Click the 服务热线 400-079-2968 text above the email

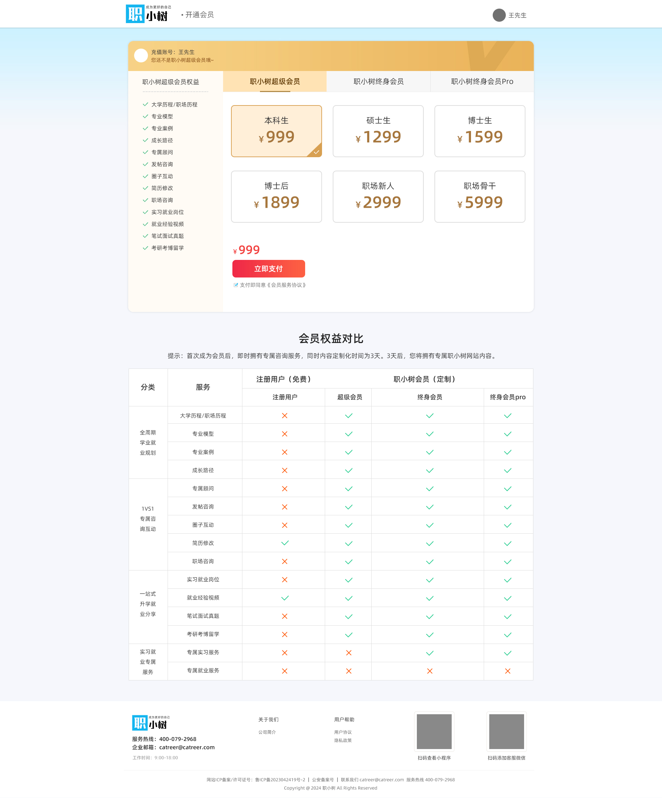164,739
